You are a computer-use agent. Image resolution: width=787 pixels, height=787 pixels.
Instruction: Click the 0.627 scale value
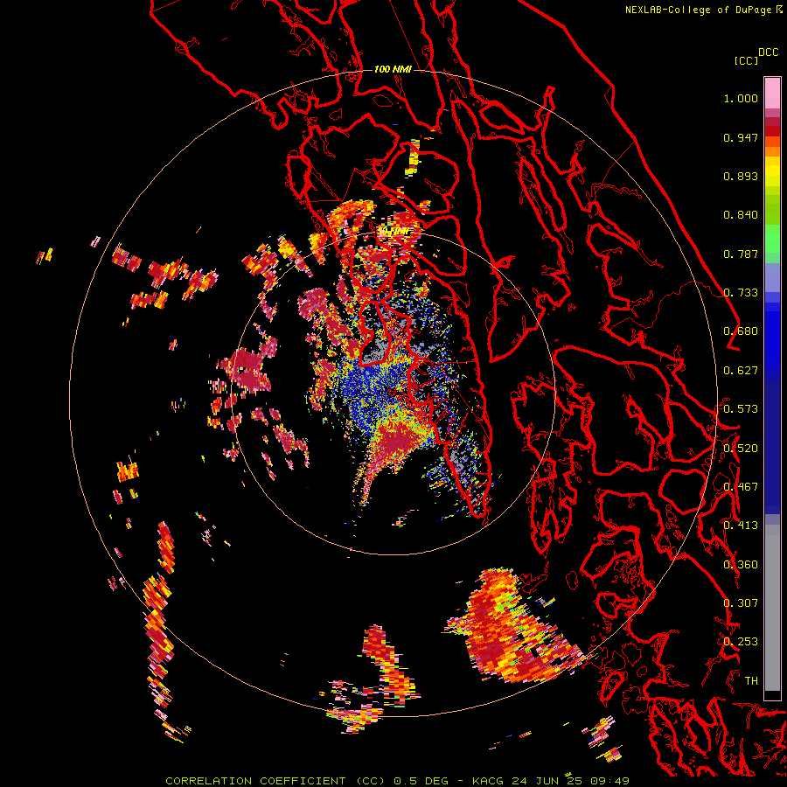741,371
